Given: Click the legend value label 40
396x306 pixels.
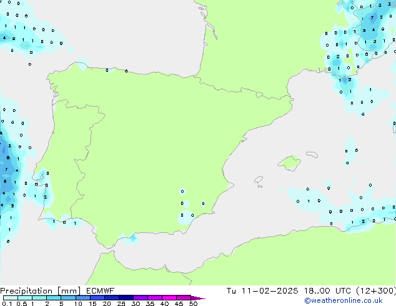Looking at the screenshot, I should click(164, 304).
